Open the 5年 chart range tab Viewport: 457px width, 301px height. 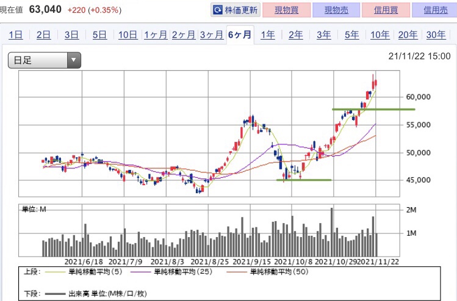[351, 35]
